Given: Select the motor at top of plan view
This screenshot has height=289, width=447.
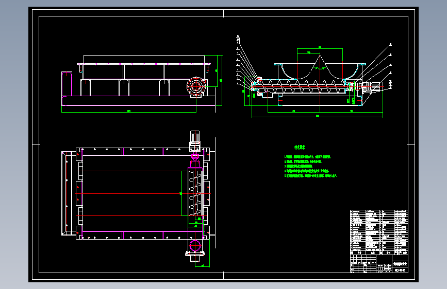Looking at the screenshot, I should pyautogui.click(x=195, y=141).
